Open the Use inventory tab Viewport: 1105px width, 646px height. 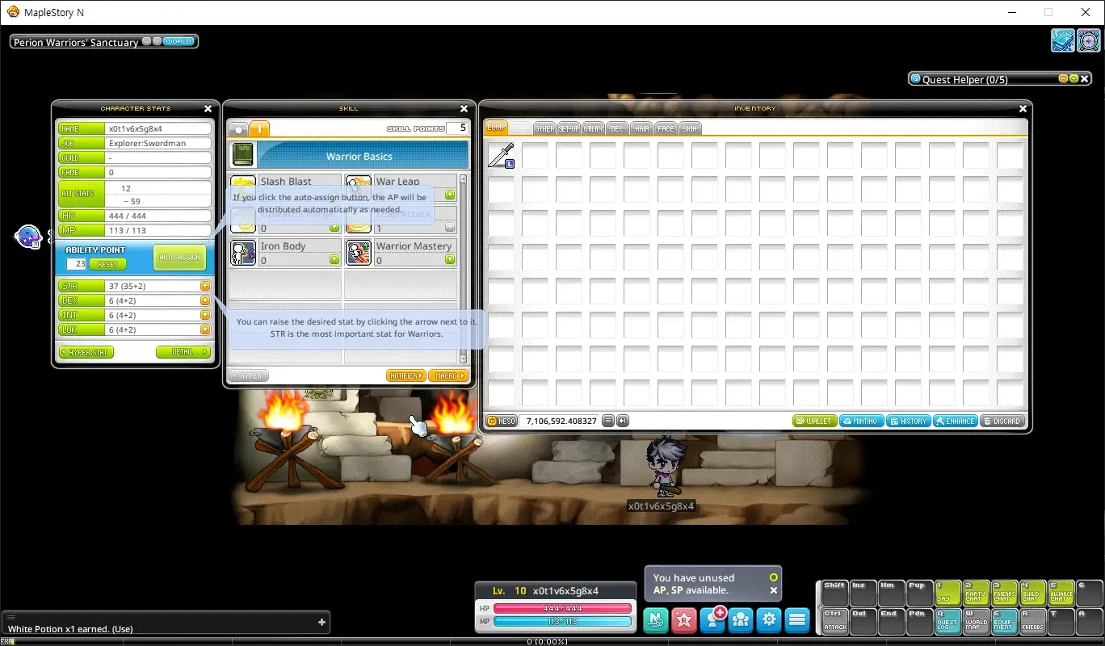point(521,128)
